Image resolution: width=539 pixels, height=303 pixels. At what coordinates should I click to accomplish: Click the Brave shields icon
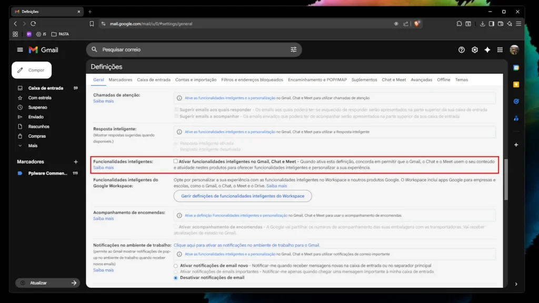coord(417,24)
